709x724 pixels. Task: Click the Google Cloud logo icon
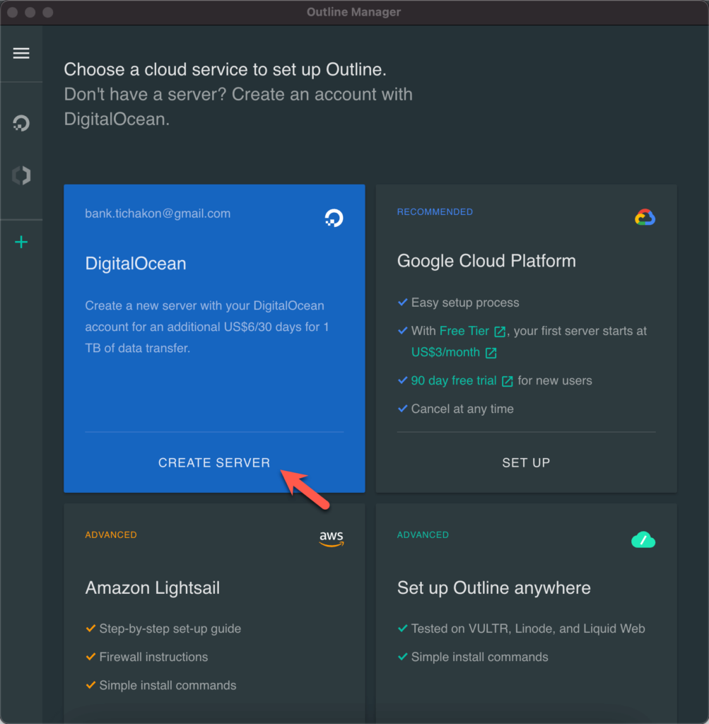click(645, 217)
